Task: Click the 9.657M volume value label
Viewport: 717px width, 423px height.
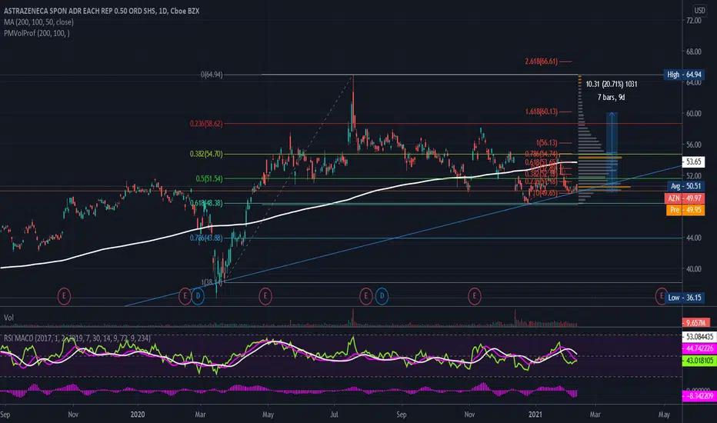Action: 696,323
